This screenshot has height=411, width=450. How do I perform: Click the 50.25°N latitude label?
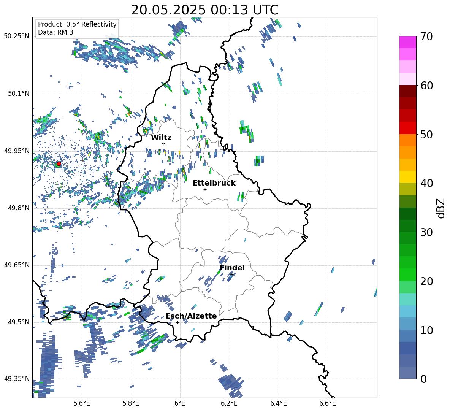[17, 36]
